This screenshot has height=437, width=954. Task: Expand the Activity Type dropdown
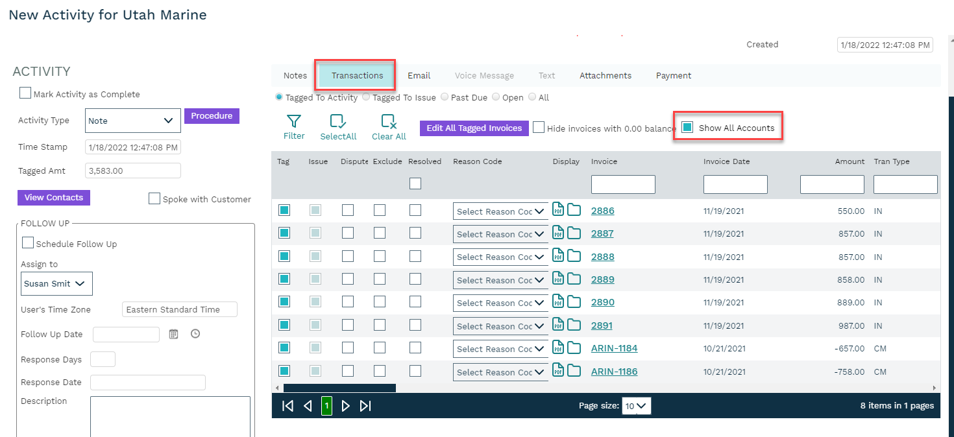click(x=133, y=121)
